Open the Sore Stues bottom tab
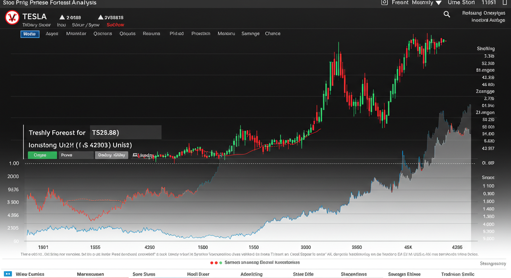 pyautogui.click(x=144, y=274)
